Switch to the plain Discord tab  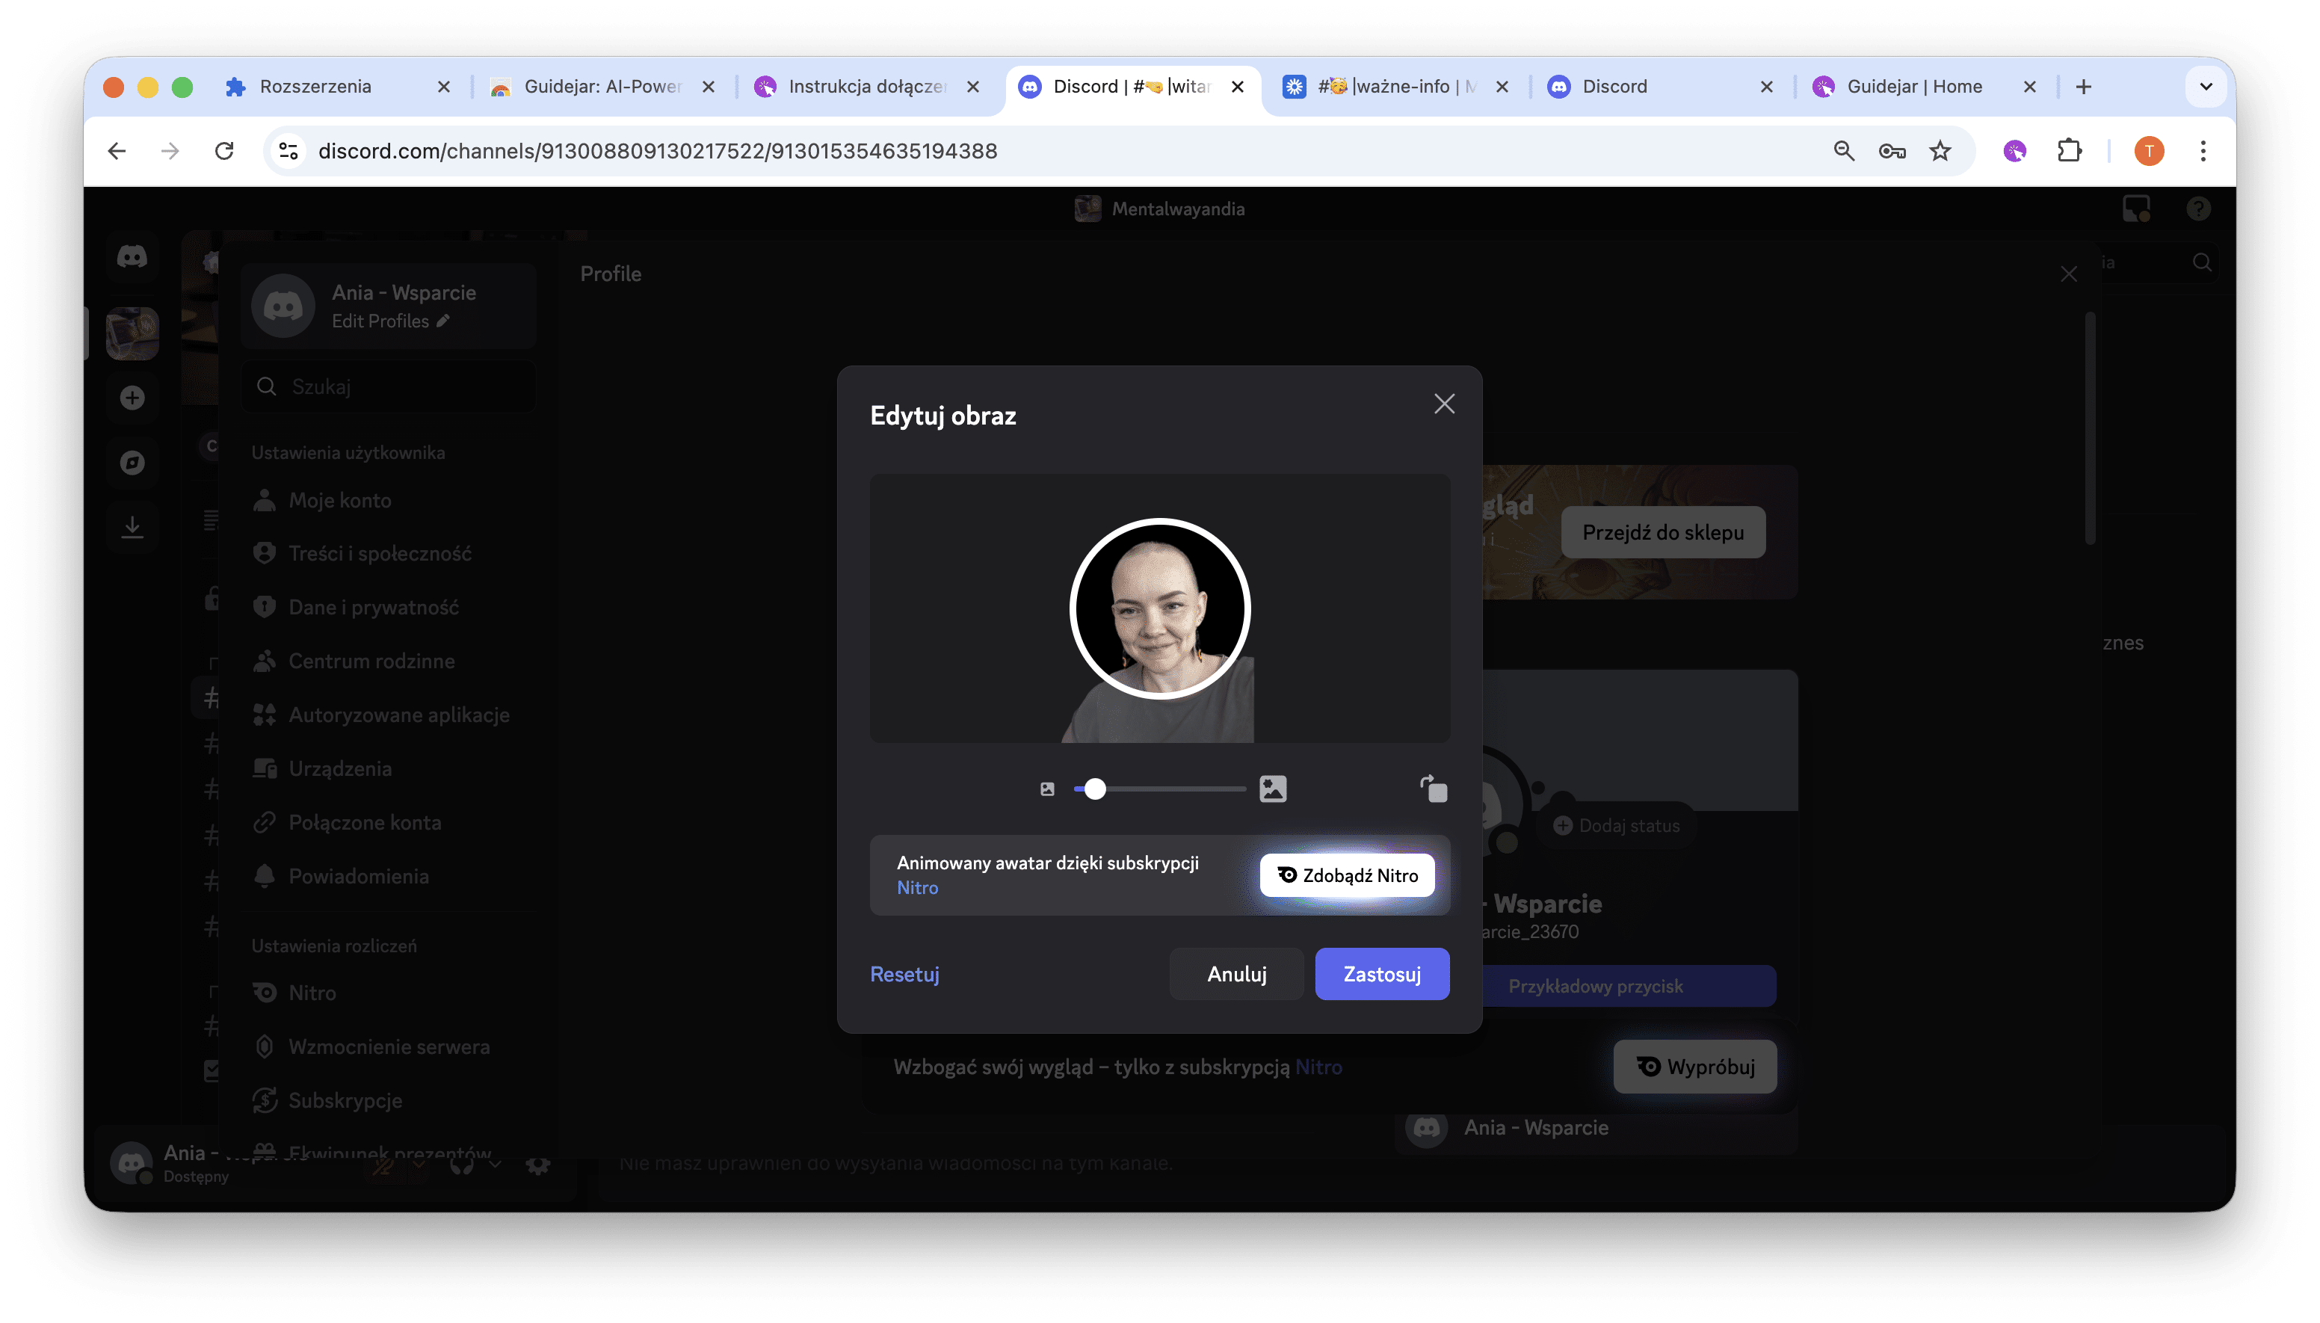[x=1662, y=86]
